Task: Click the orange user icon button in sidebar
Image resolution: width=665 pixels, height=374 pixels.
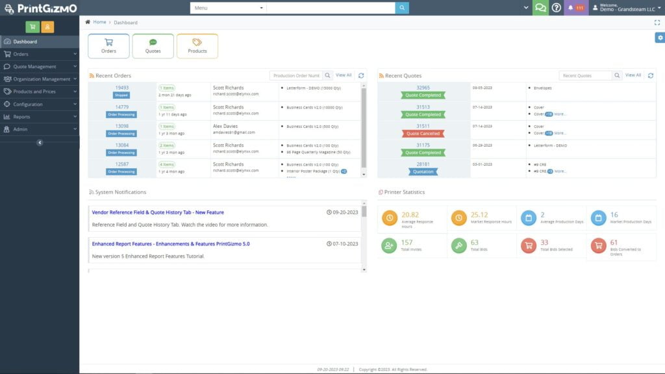Action: 47,27
